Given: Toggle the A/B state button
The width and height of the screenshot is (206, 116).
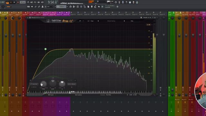Looking at the screenshot, I should point(89,21).
